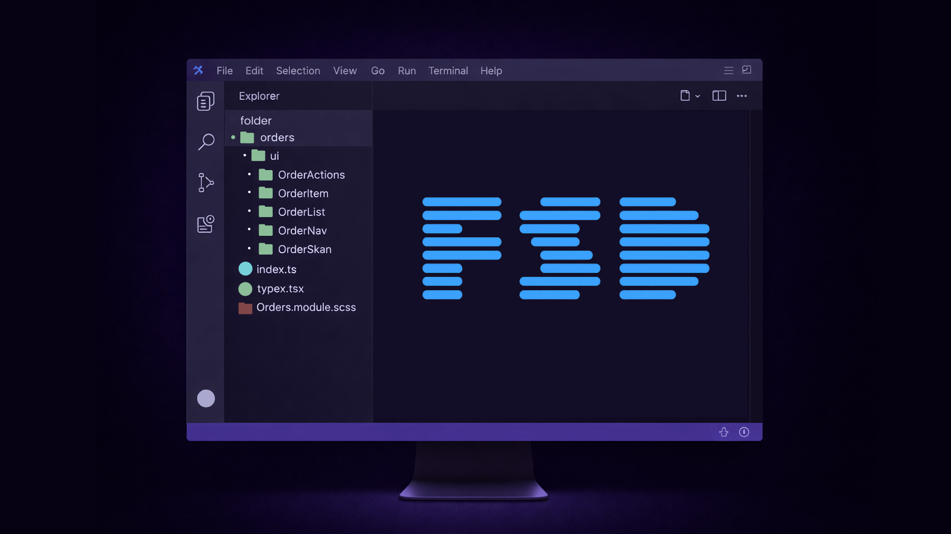The image size is (951, 534).
Task: Toggle the split editor layout
Action: (719, 96)
